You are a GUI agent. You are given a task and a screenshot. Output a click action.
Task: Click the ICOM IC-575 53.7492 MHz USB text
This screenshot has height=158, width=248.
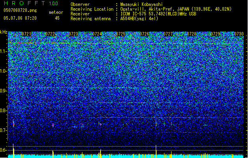click(x=158, y=14)
